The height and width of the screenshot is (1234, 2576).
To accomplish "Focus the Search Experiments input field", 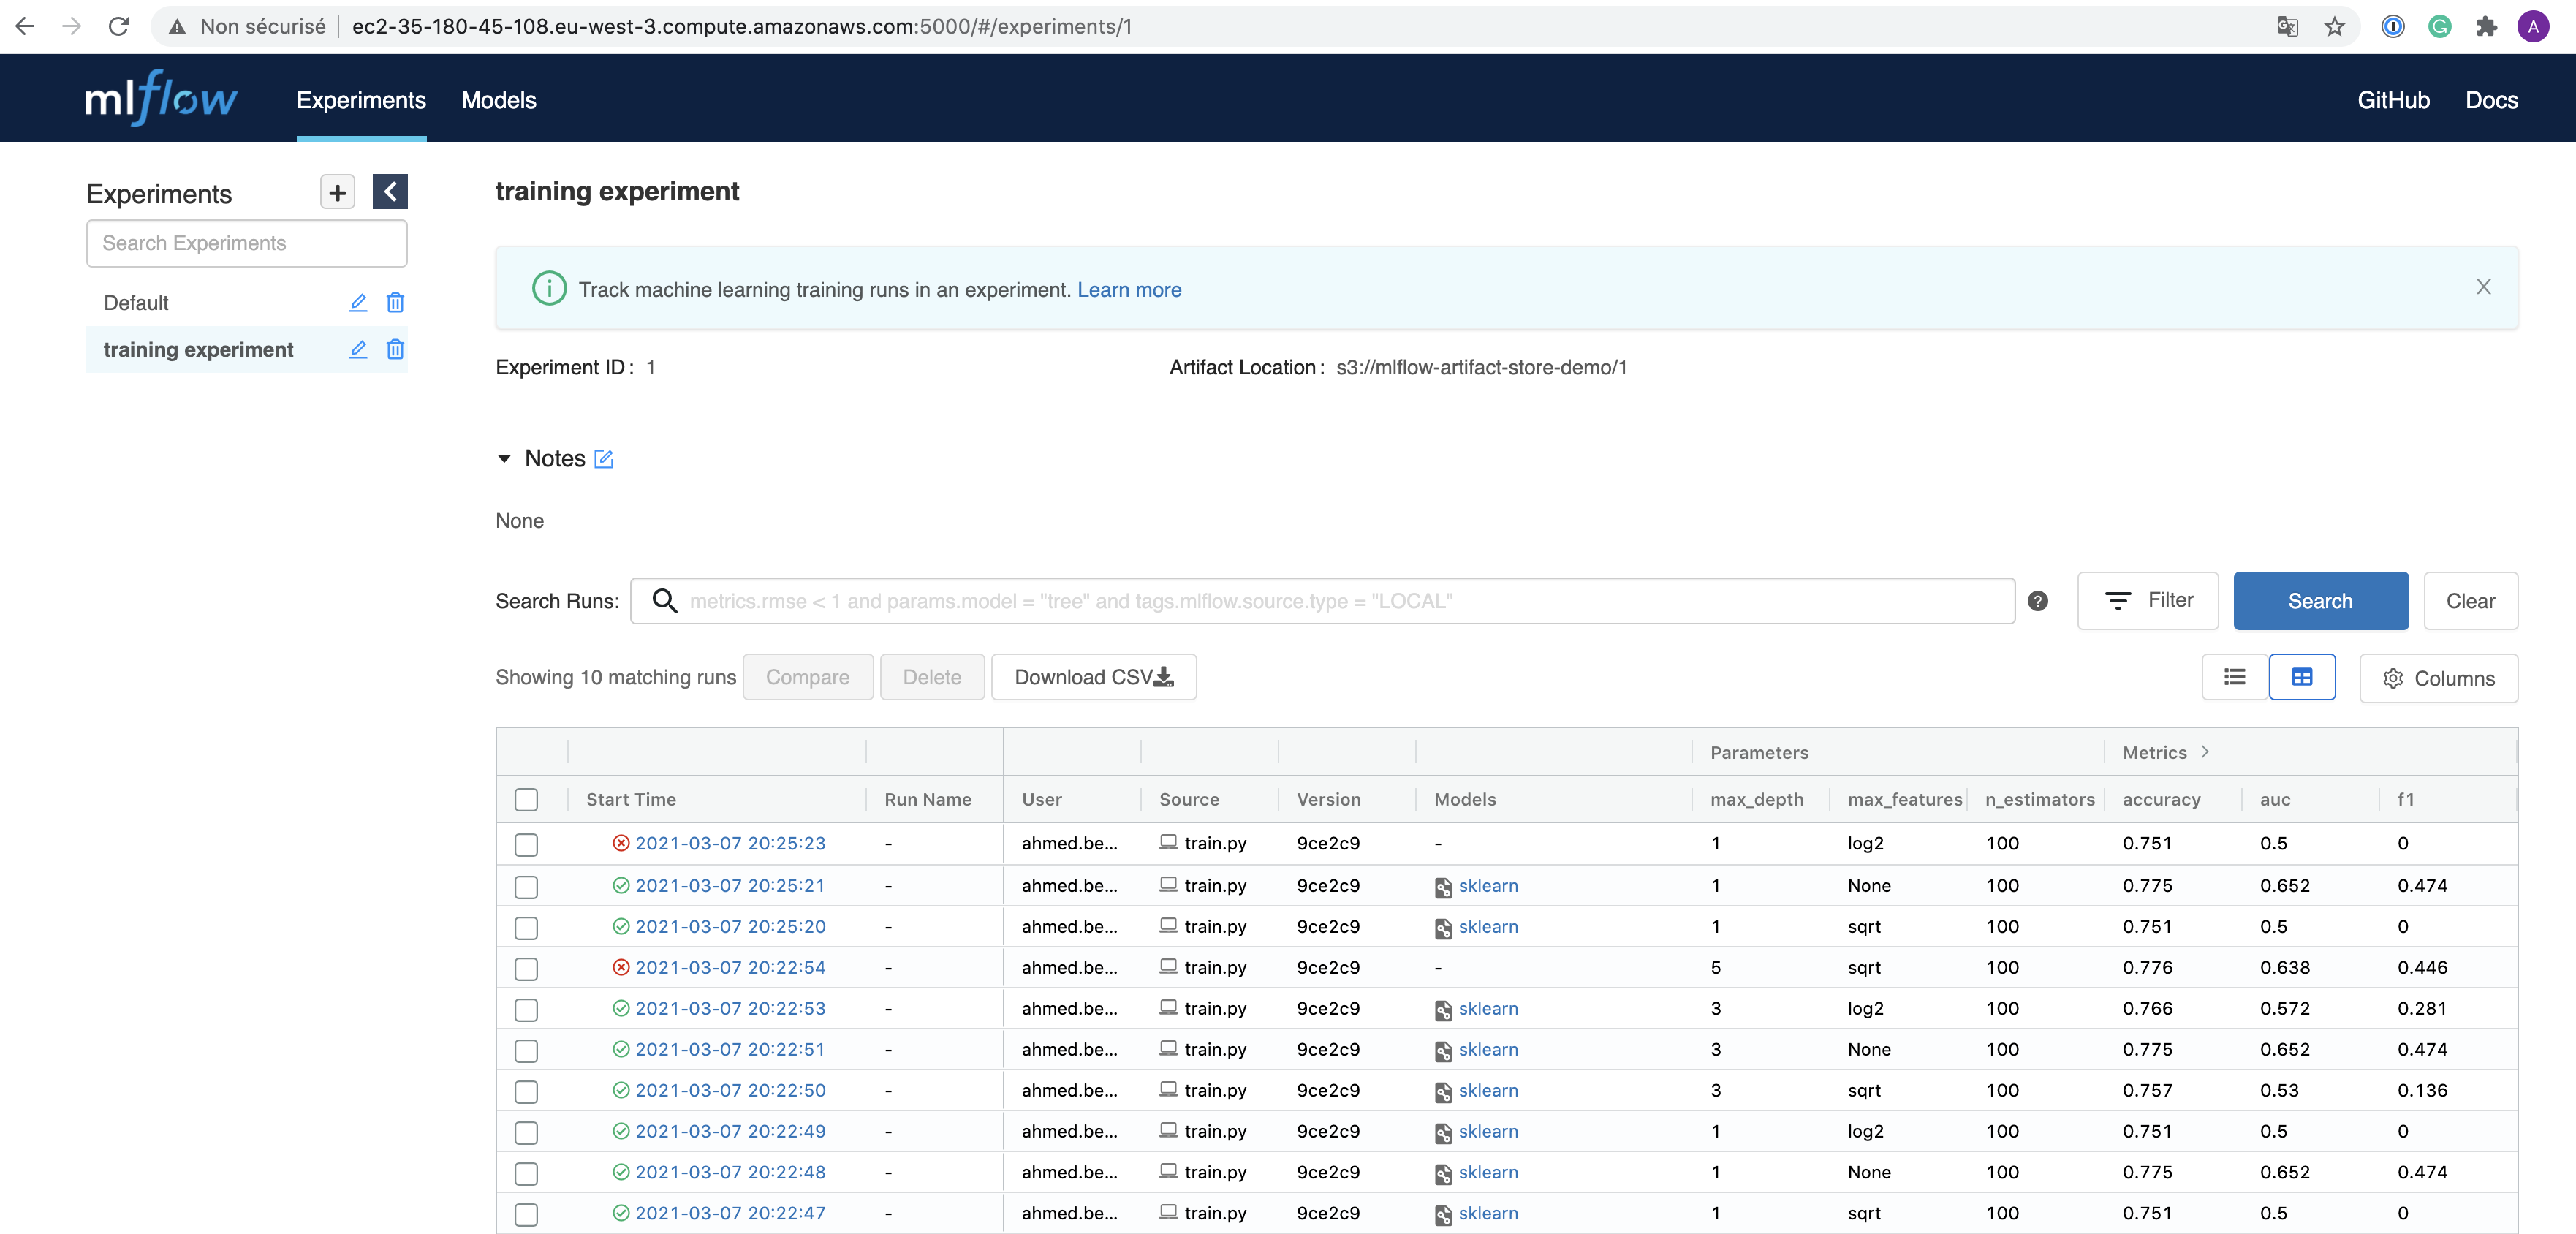I will tap(246, 243).
